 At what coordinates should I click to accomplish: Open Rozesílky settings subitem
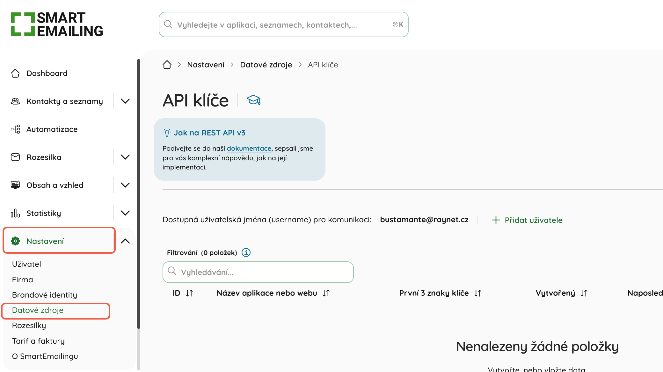(x=29, y=326)
